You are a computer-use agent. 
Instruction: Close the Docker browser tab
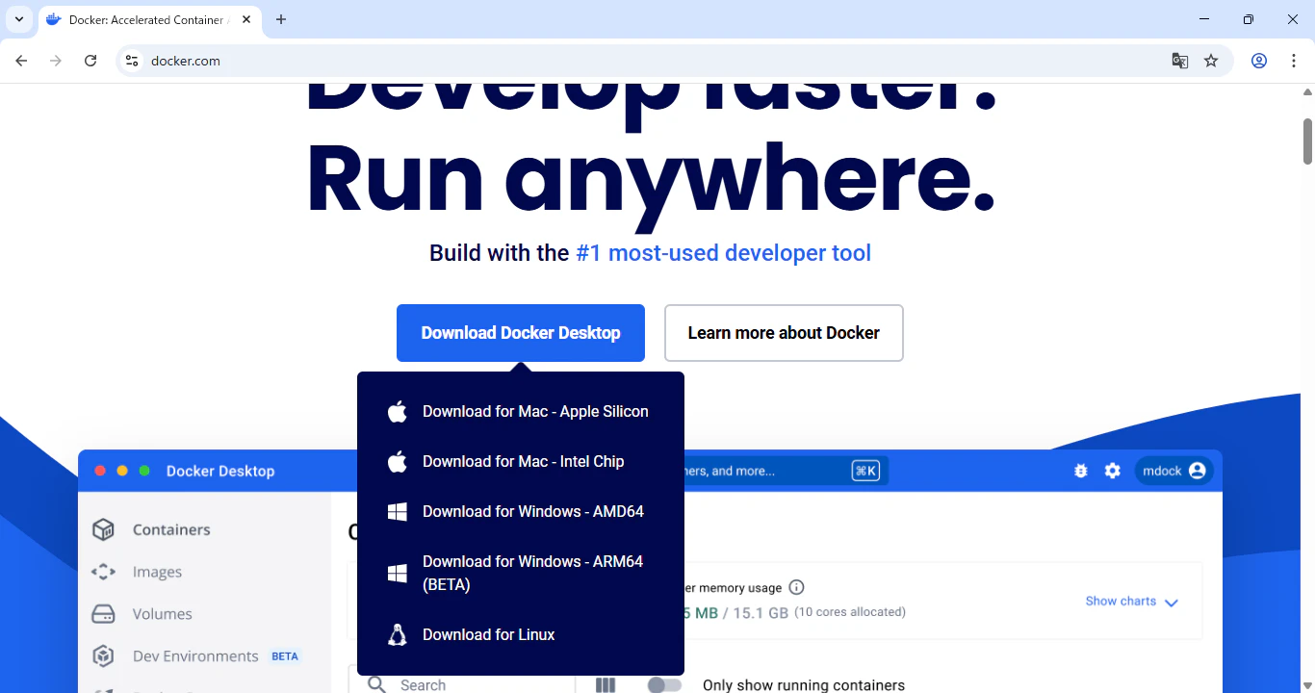(246, 19)
